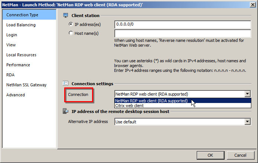Screen dimensions: 258x163
Task: Switch to the Advanced section
Action: (x=16, y=95)
